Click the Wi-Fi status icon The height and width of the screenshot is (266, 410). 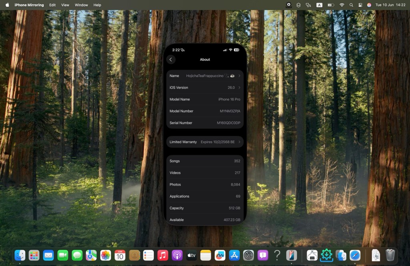[342, 5]
